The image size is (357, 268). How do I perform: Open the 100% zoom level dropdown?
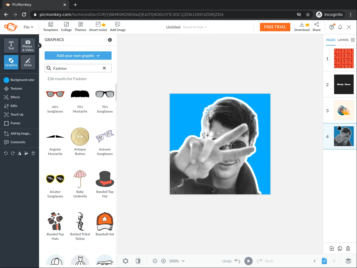tap(177, 261)
